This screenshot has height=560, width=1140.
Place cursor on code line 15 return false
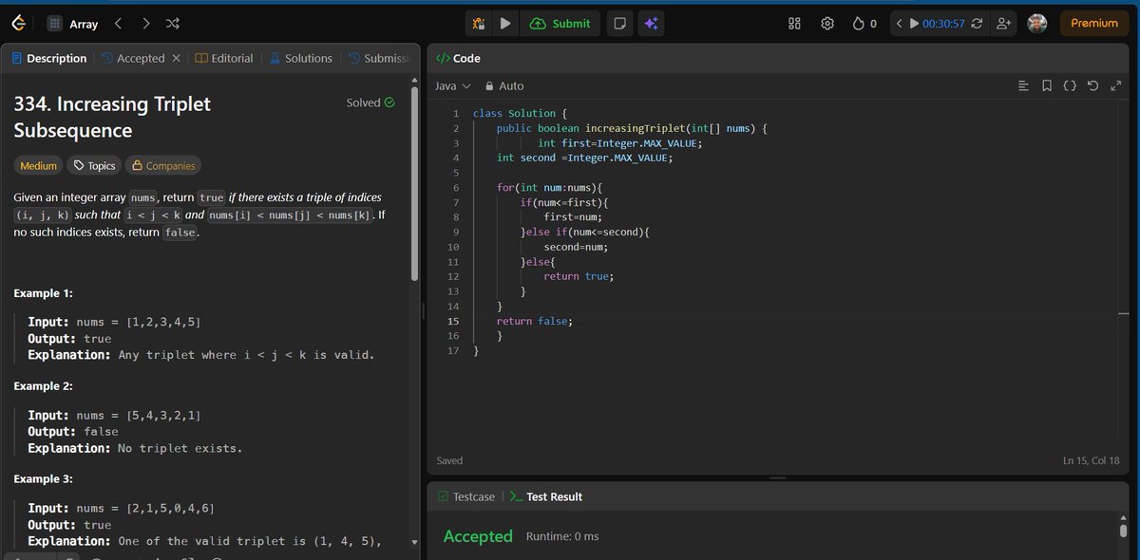click(x=535, y=321)
